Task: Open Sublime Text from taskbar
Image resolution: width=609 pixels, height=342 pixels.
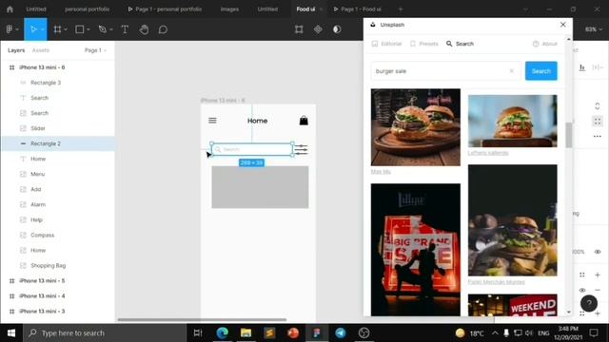Action: point(269,332)
